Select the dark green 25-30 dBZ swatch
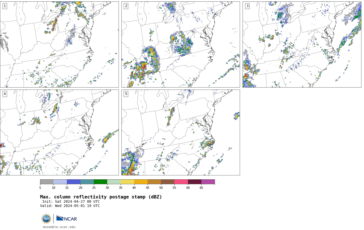 (x=100, y=182)
